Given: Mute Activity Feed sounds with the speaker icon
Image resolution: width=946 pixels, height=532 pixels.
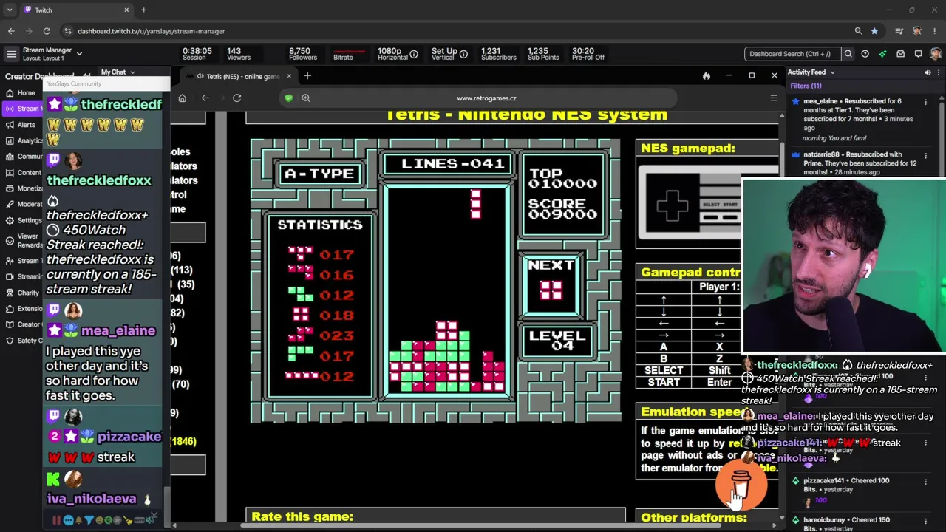Looking at the screenshot, I should [928, 72].
